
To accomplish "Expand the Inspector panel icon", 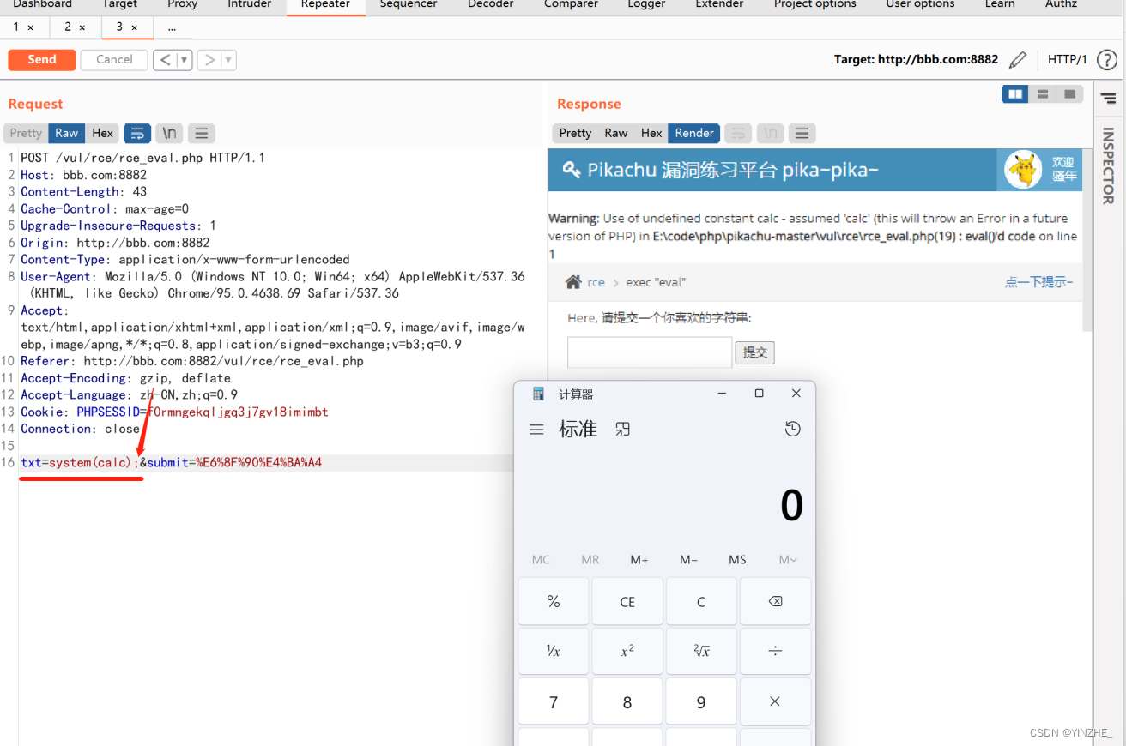I will tap(1108, 99).
